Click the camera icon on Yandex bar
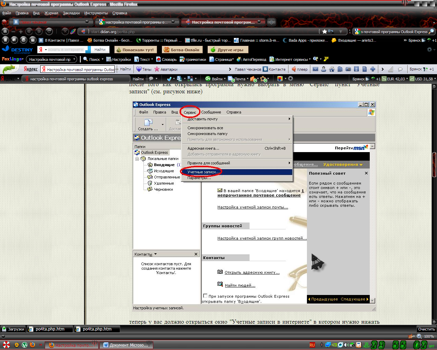This screenshot has width=437, height=350. click(x=348, y=69)
